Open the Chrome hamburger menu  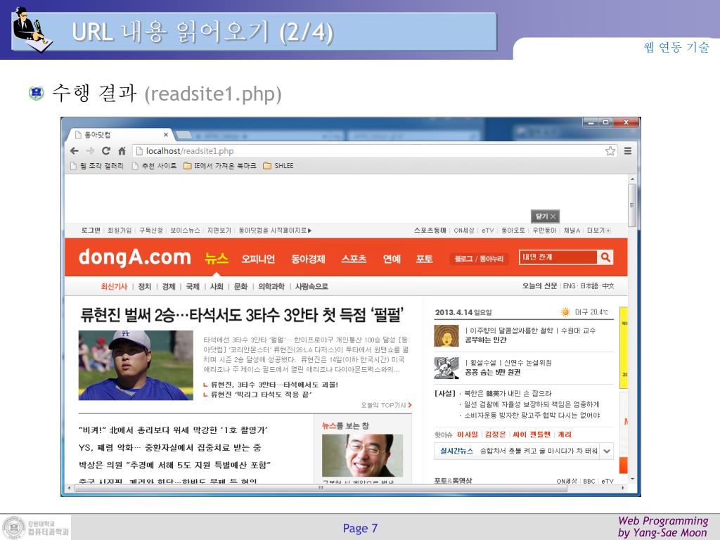pyautogui.click(x=628, y=150)
